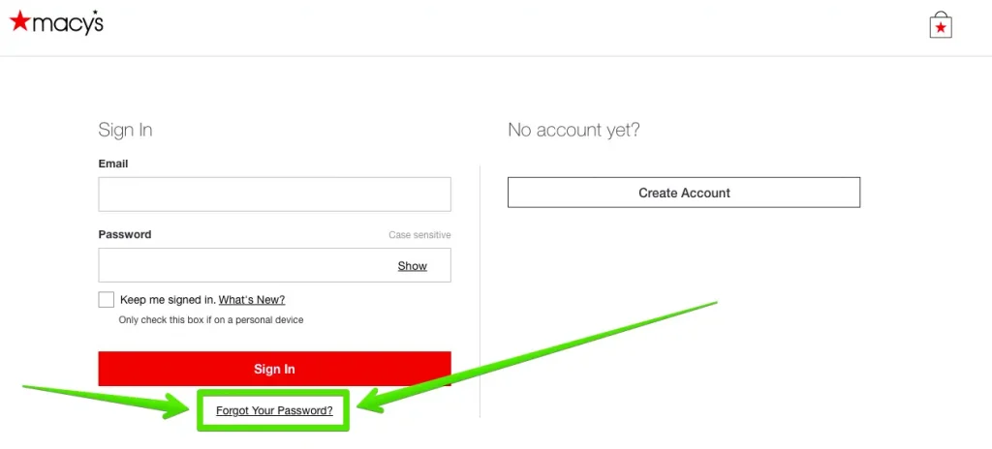Open the shopping bag icon

[x=941, y=25]
